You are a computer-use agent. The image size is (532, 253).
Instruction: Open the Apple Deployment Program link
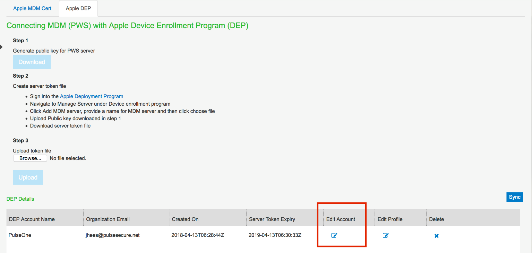[x=92, y=96]
